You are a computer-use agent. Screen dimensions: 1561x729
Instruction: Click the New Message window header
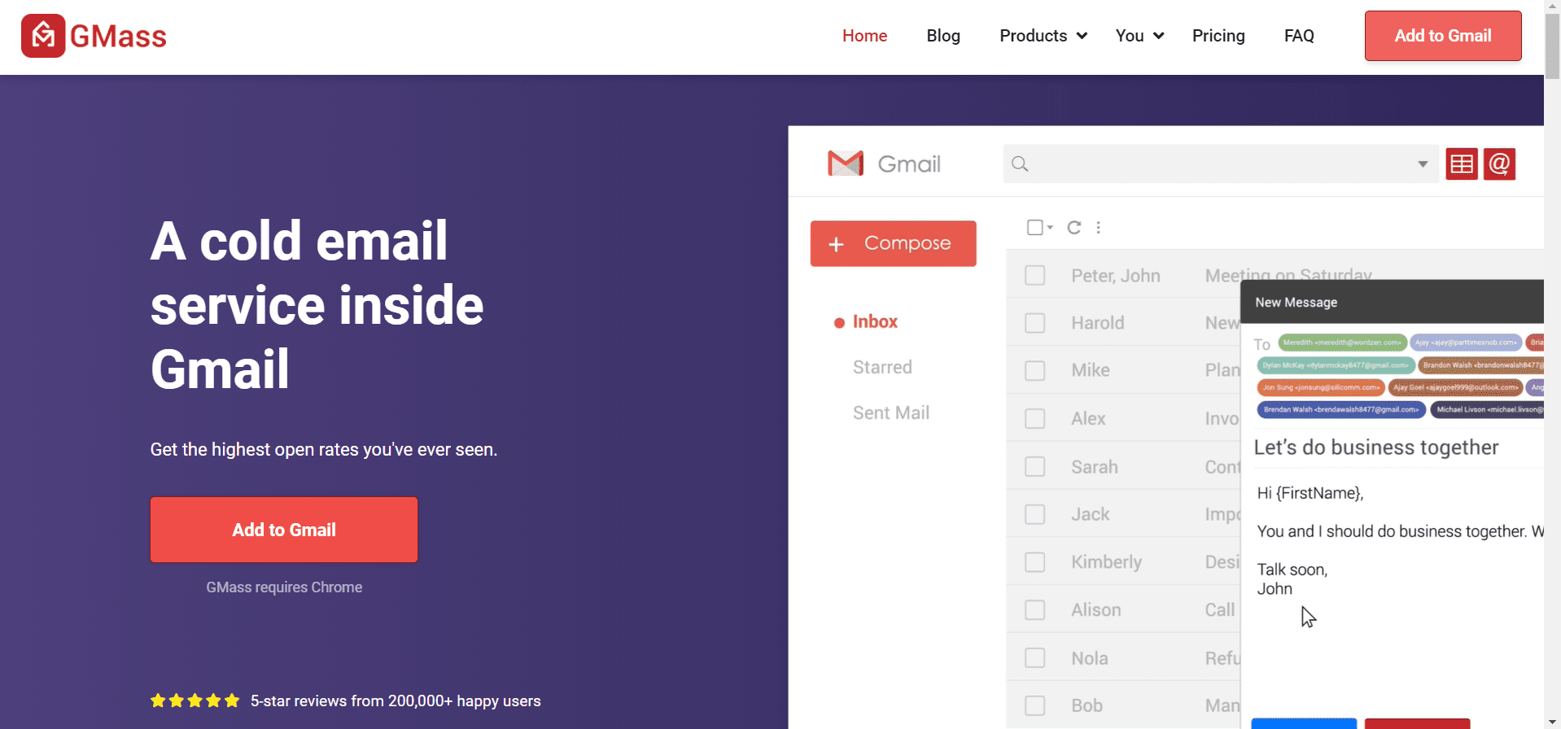[x=1392, y=302]
